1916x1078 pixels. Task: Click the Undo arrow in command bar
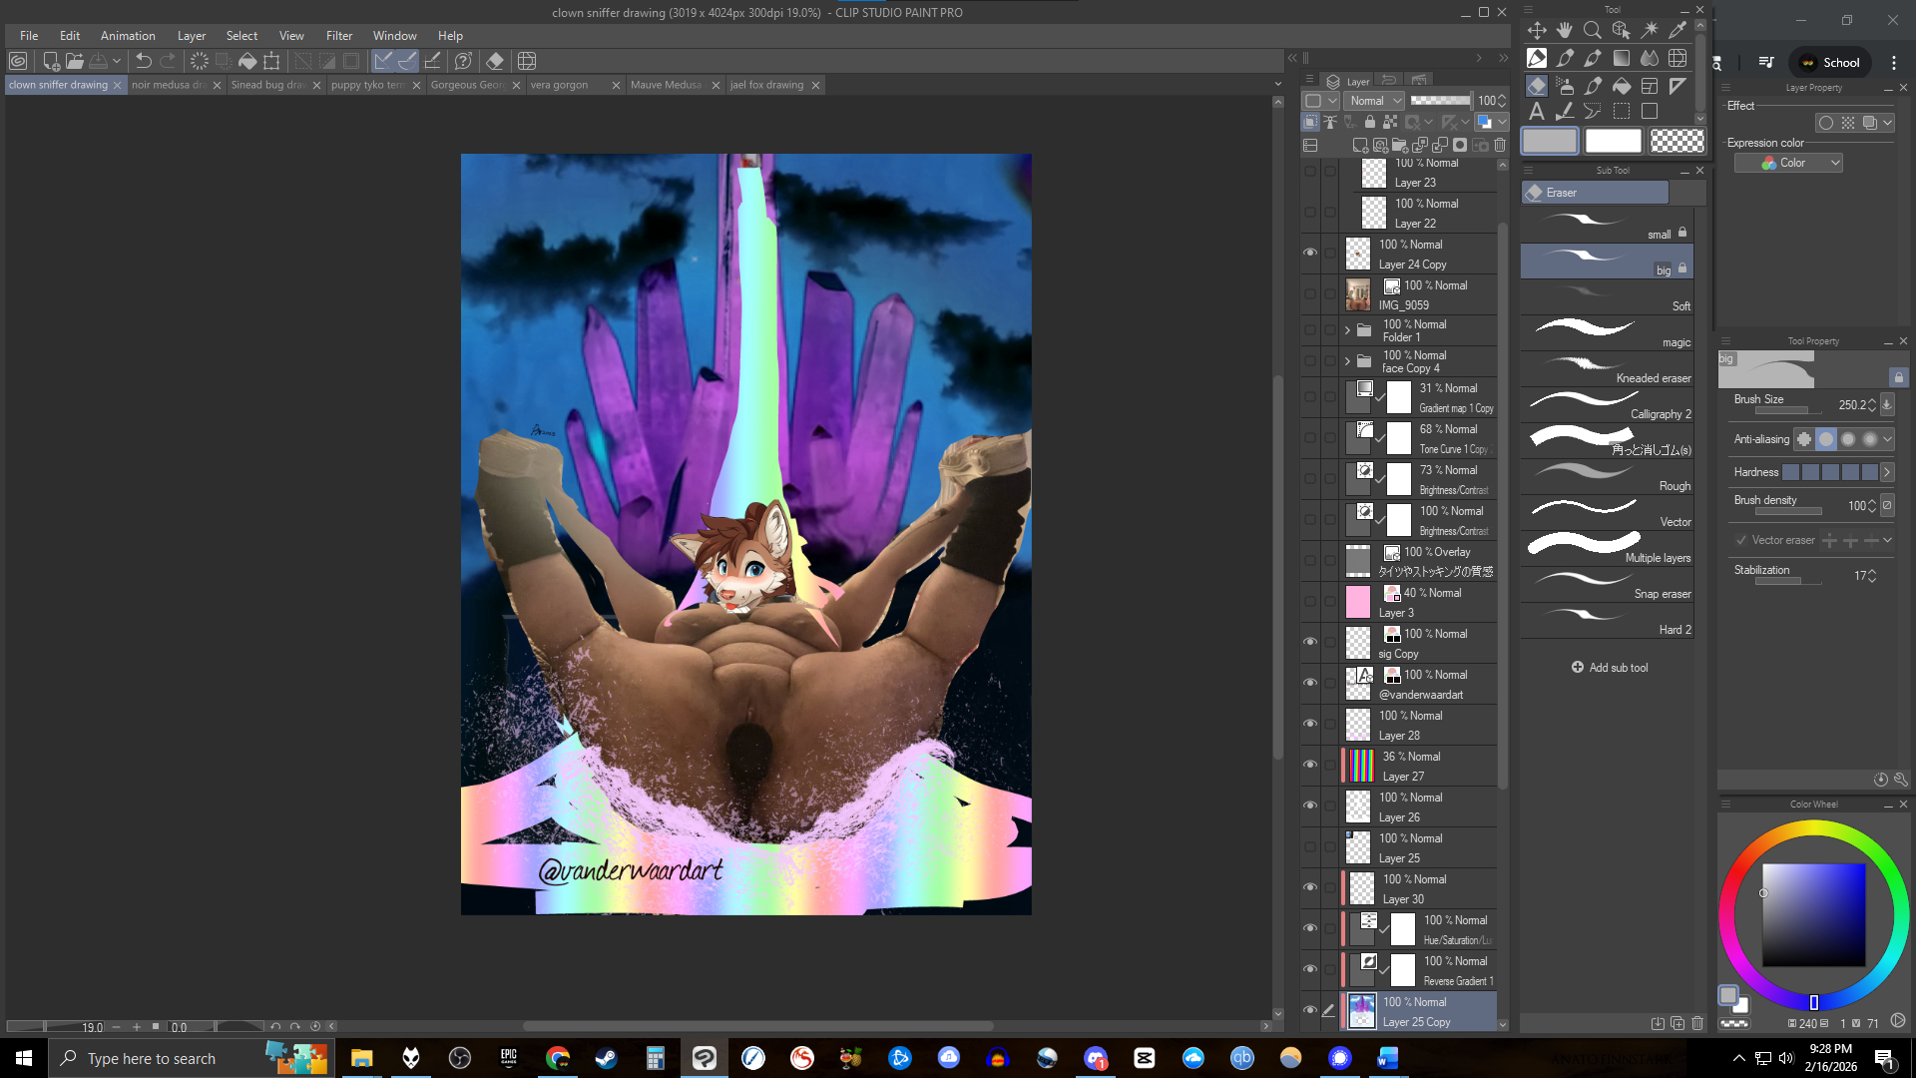click(144, 61)
